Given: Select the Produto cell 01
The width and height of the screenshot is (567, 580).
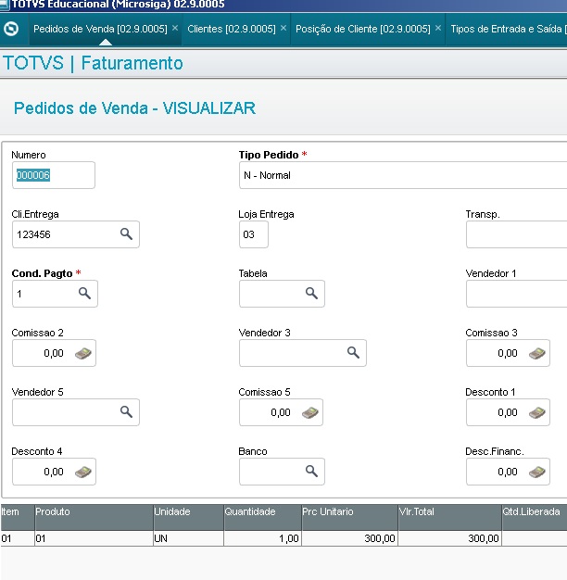Looking at the screenshot, I should [x=94, y=538].
